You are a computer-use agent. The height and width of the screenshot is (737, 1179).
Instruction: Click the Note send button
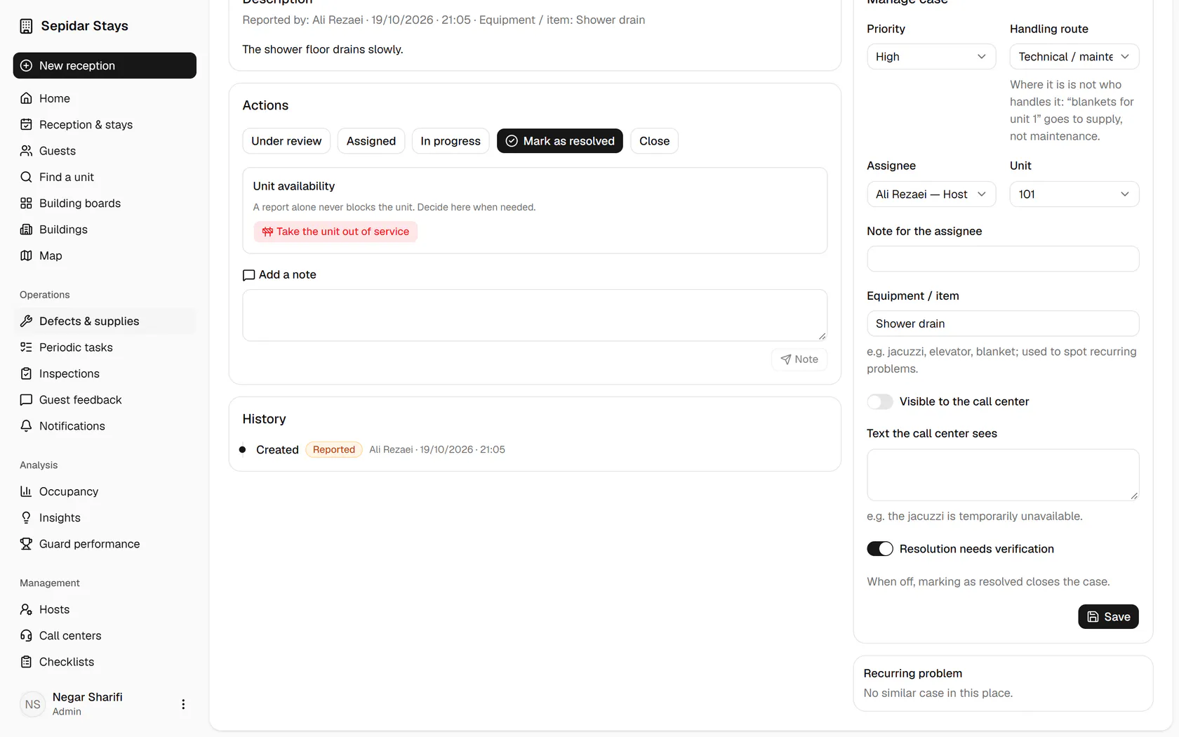[x=799, y=359]
